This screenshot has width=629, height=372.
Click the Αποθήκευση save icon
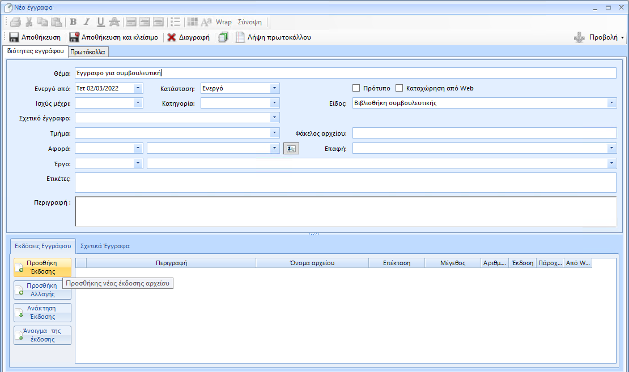pyautogui.click(x=14, y=38)
